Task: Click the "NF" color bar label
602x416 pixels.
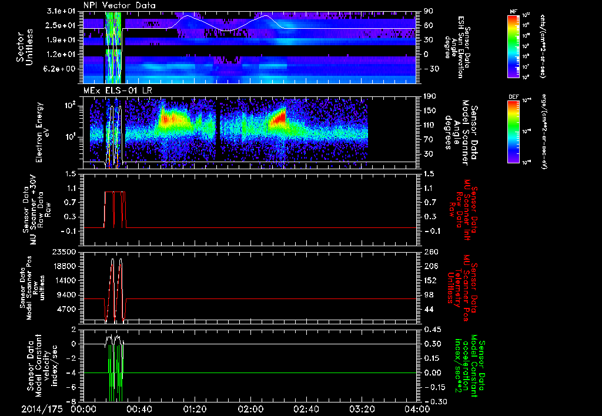Action: pyautogui.click(x=513, y=12)
